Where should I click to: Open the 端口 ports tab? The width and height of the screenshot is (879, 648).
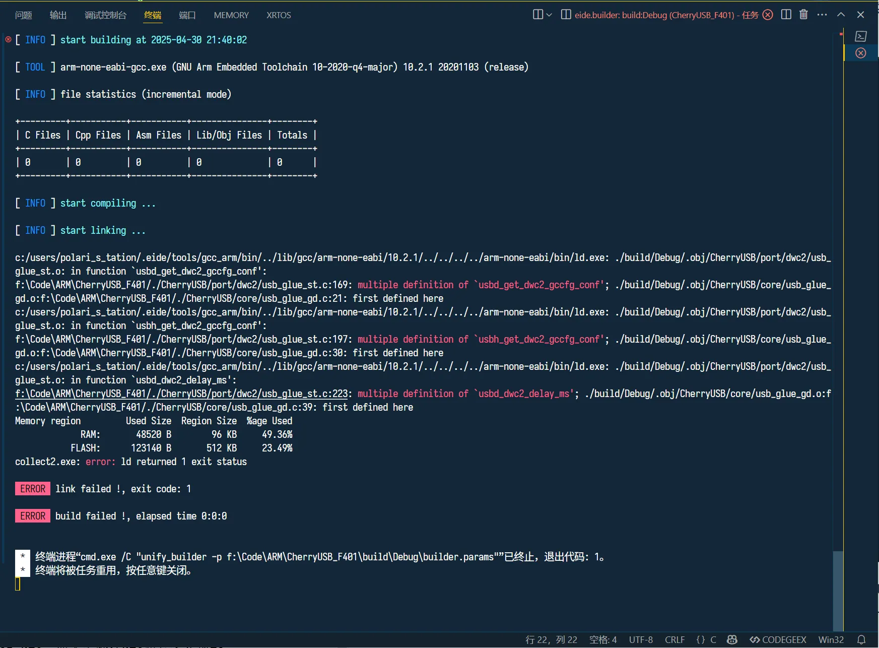[187, 15]
